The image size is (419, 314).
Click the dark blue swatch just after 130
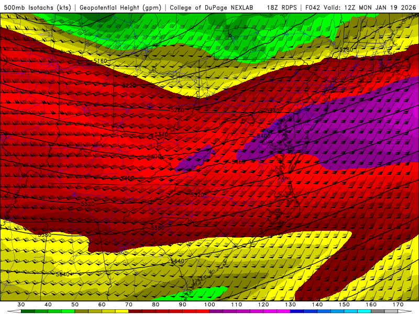click(297, 311)
